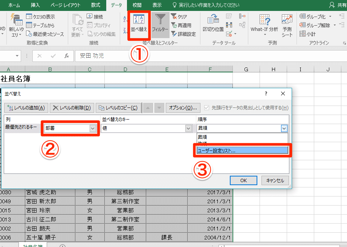Click the キャンセル button

click(x=275, y=180)
